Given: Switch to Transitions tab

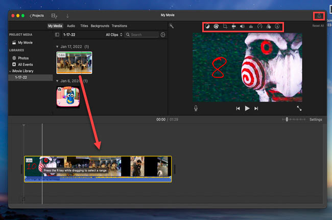Looking at the screenshot, I should (120, 26).
